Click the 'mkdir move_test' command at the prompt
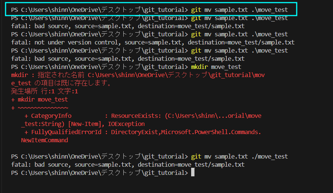This screenshot has width=333, height=193. [216, 67]
